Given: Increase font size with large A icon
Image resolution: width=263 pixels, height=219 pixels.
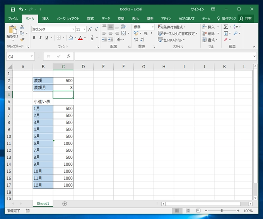Looking at the screenshot, I should pos(90,29).
